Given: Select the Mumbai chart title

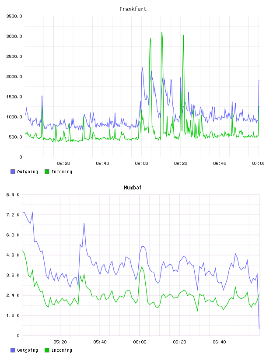Looking at the screenshot, I should click(x=133, y=188).
